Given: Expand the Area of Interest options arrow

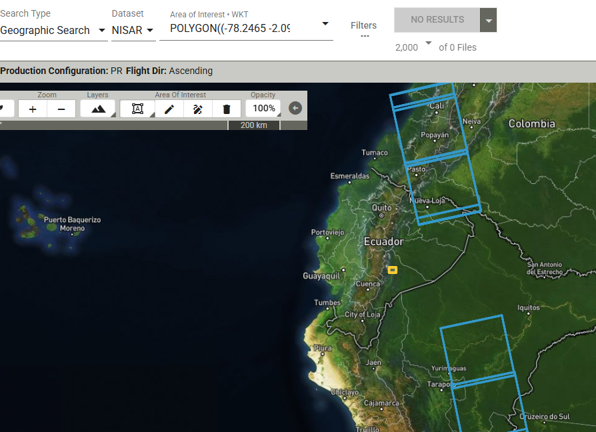Looking at the screenshot, I should click(x=325, y=23).
